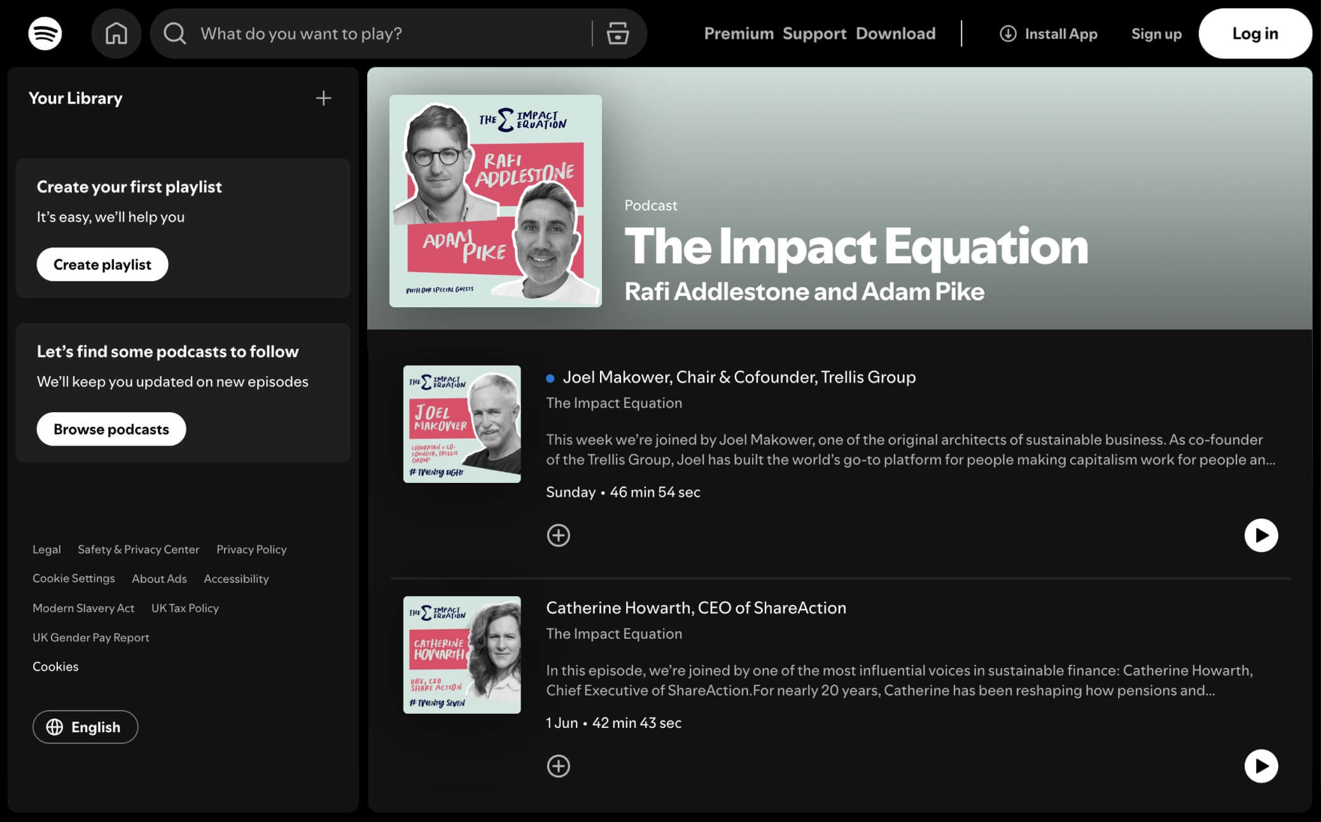
Task: Open the Joel Makower episode thumbnail
Action: tap(462, 424)
